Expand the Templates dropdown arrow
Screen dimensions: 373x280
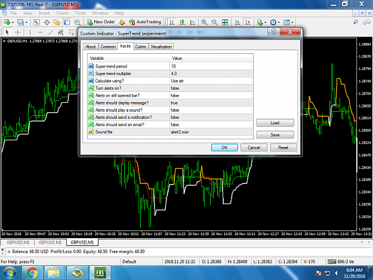292,22
